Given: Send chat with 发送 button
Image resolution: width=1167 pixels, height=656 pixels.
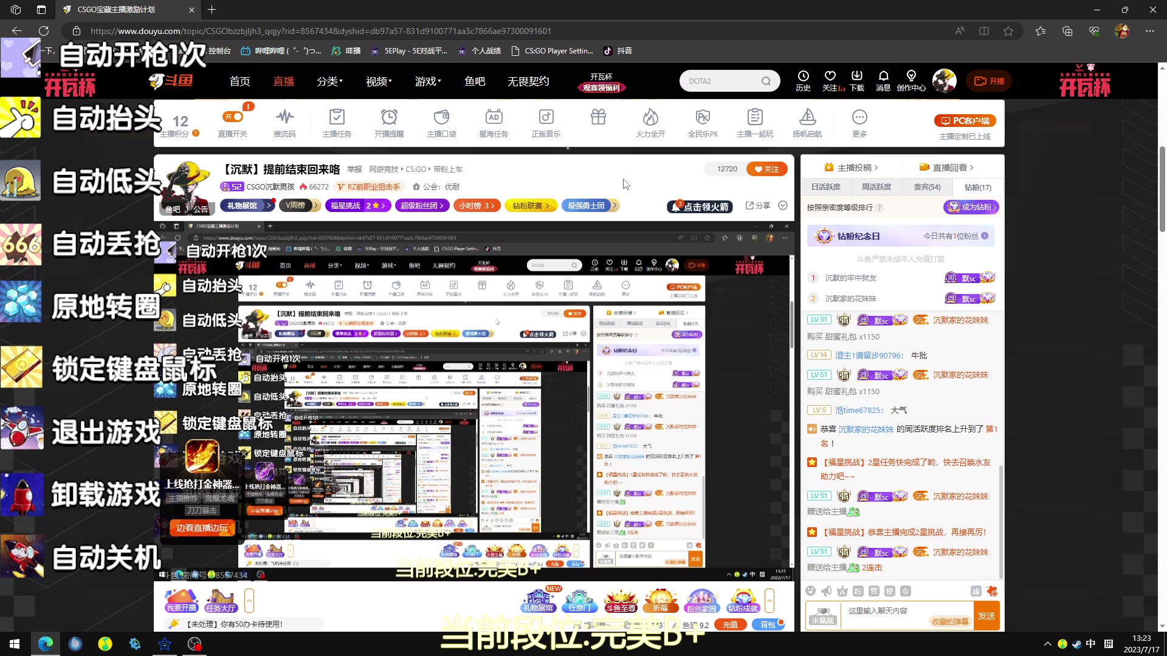Looking at the screenshot, I should point(986,616).
